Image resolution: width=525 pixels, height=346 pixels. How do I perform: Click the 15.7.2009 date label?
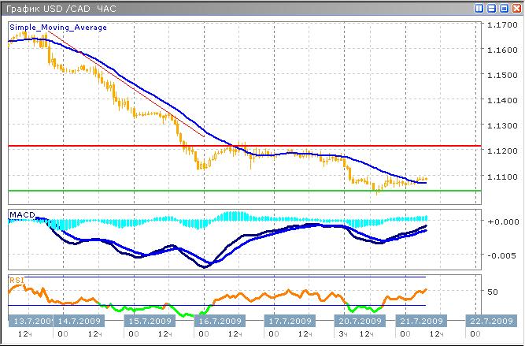click(x=150, y=321)
